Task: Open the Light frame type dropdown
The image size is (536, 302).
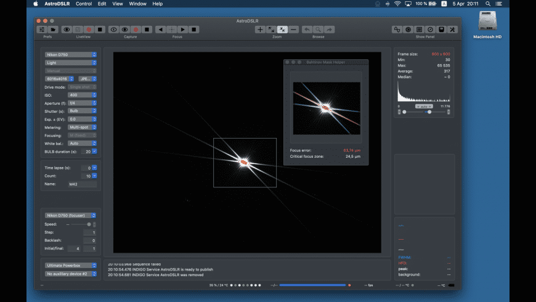Action: click(x=71, y=63)
